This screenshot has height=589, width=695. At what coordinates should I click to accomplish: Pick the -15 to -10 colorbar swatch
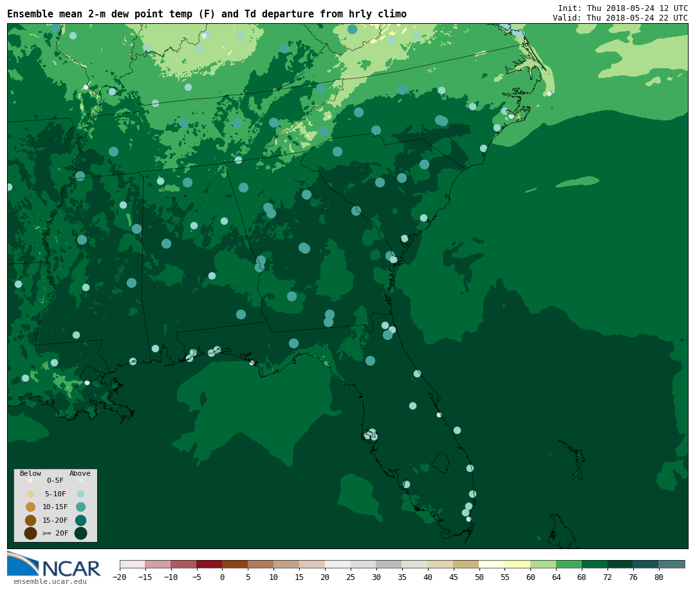click(x=158, y=564)
